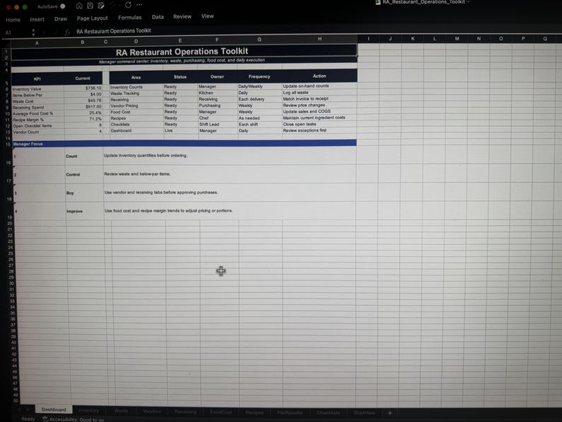Switch to the Vendors sheet tab
562x422 pixels.
[152, 411]
